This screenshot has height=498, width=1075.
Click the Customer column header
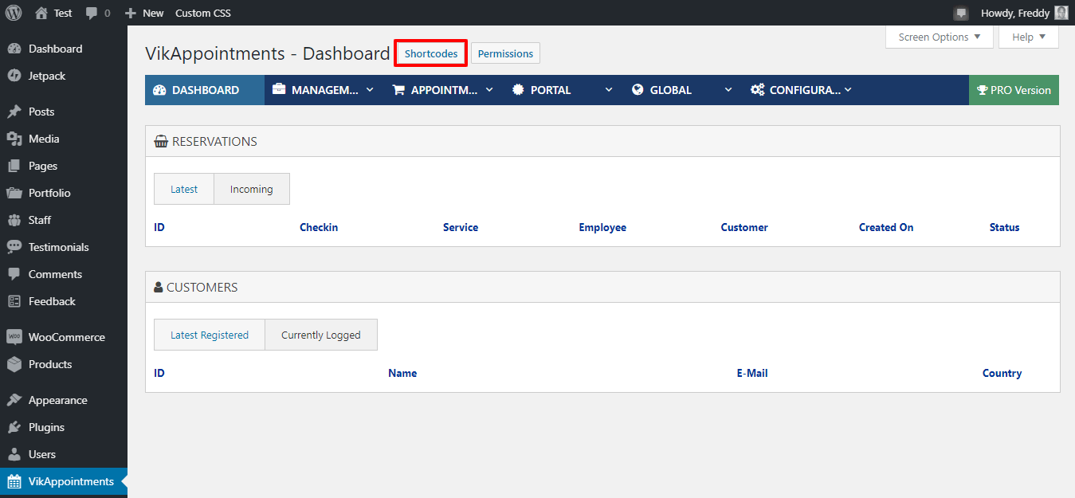[744, 227]
